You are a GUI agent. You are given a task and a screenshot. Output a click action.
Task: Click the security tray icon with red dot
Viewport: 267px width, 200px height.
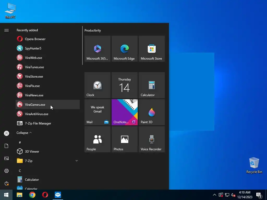[x=221, y=195]
